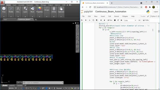The image size is (160, 90).
Task: Open the Parametric ribbon tab
Action: [x=30, y=5]
